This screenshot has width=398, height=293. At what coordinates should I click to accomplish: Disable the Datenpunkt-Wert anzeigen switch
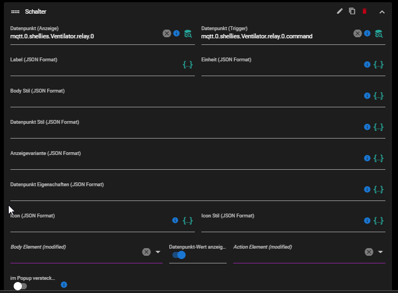pos(179,255)
